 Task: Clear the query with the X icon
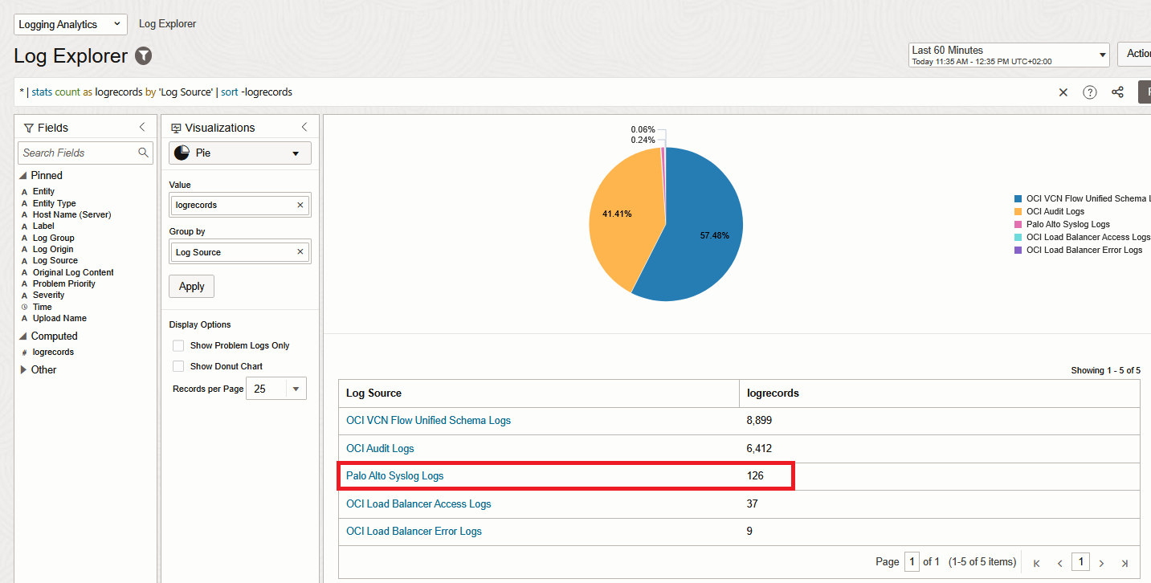(1063, 92)
